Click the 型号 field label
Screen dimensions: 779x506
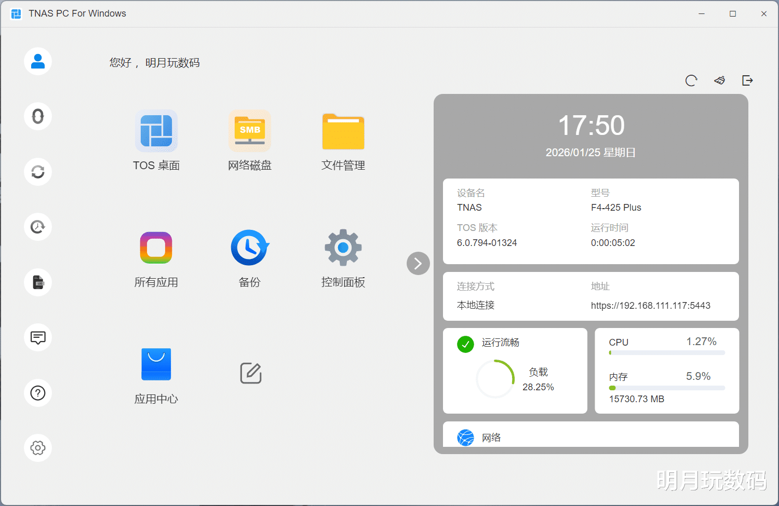coord(600,193)
